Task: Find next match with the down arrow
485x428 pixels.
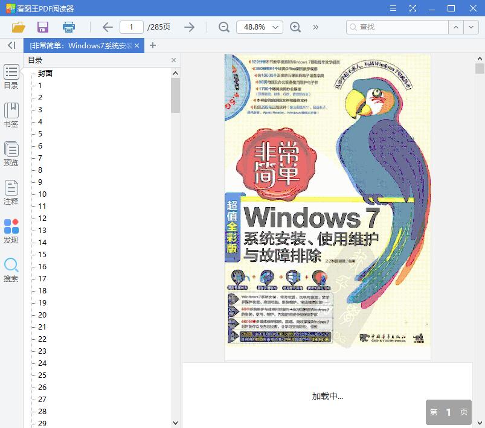Action: point(471,27)
